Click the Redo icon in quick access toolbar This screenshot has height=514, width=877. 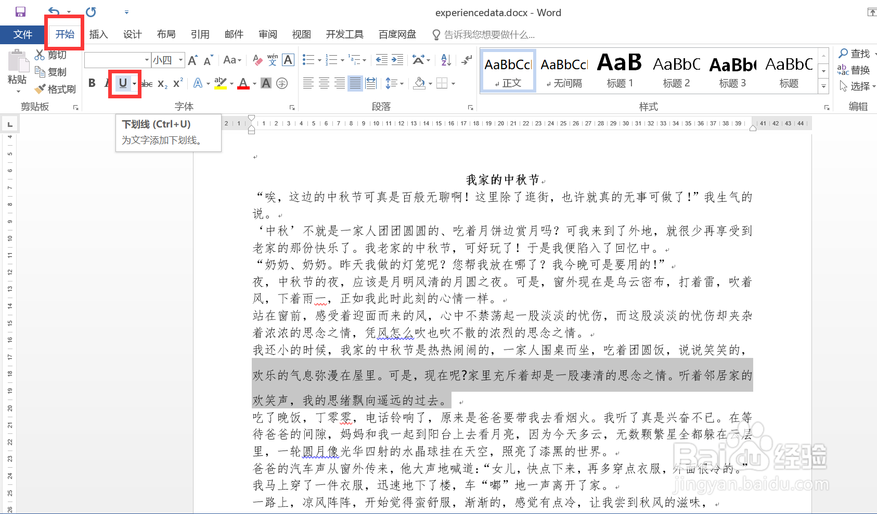click(x=91, y=11)
